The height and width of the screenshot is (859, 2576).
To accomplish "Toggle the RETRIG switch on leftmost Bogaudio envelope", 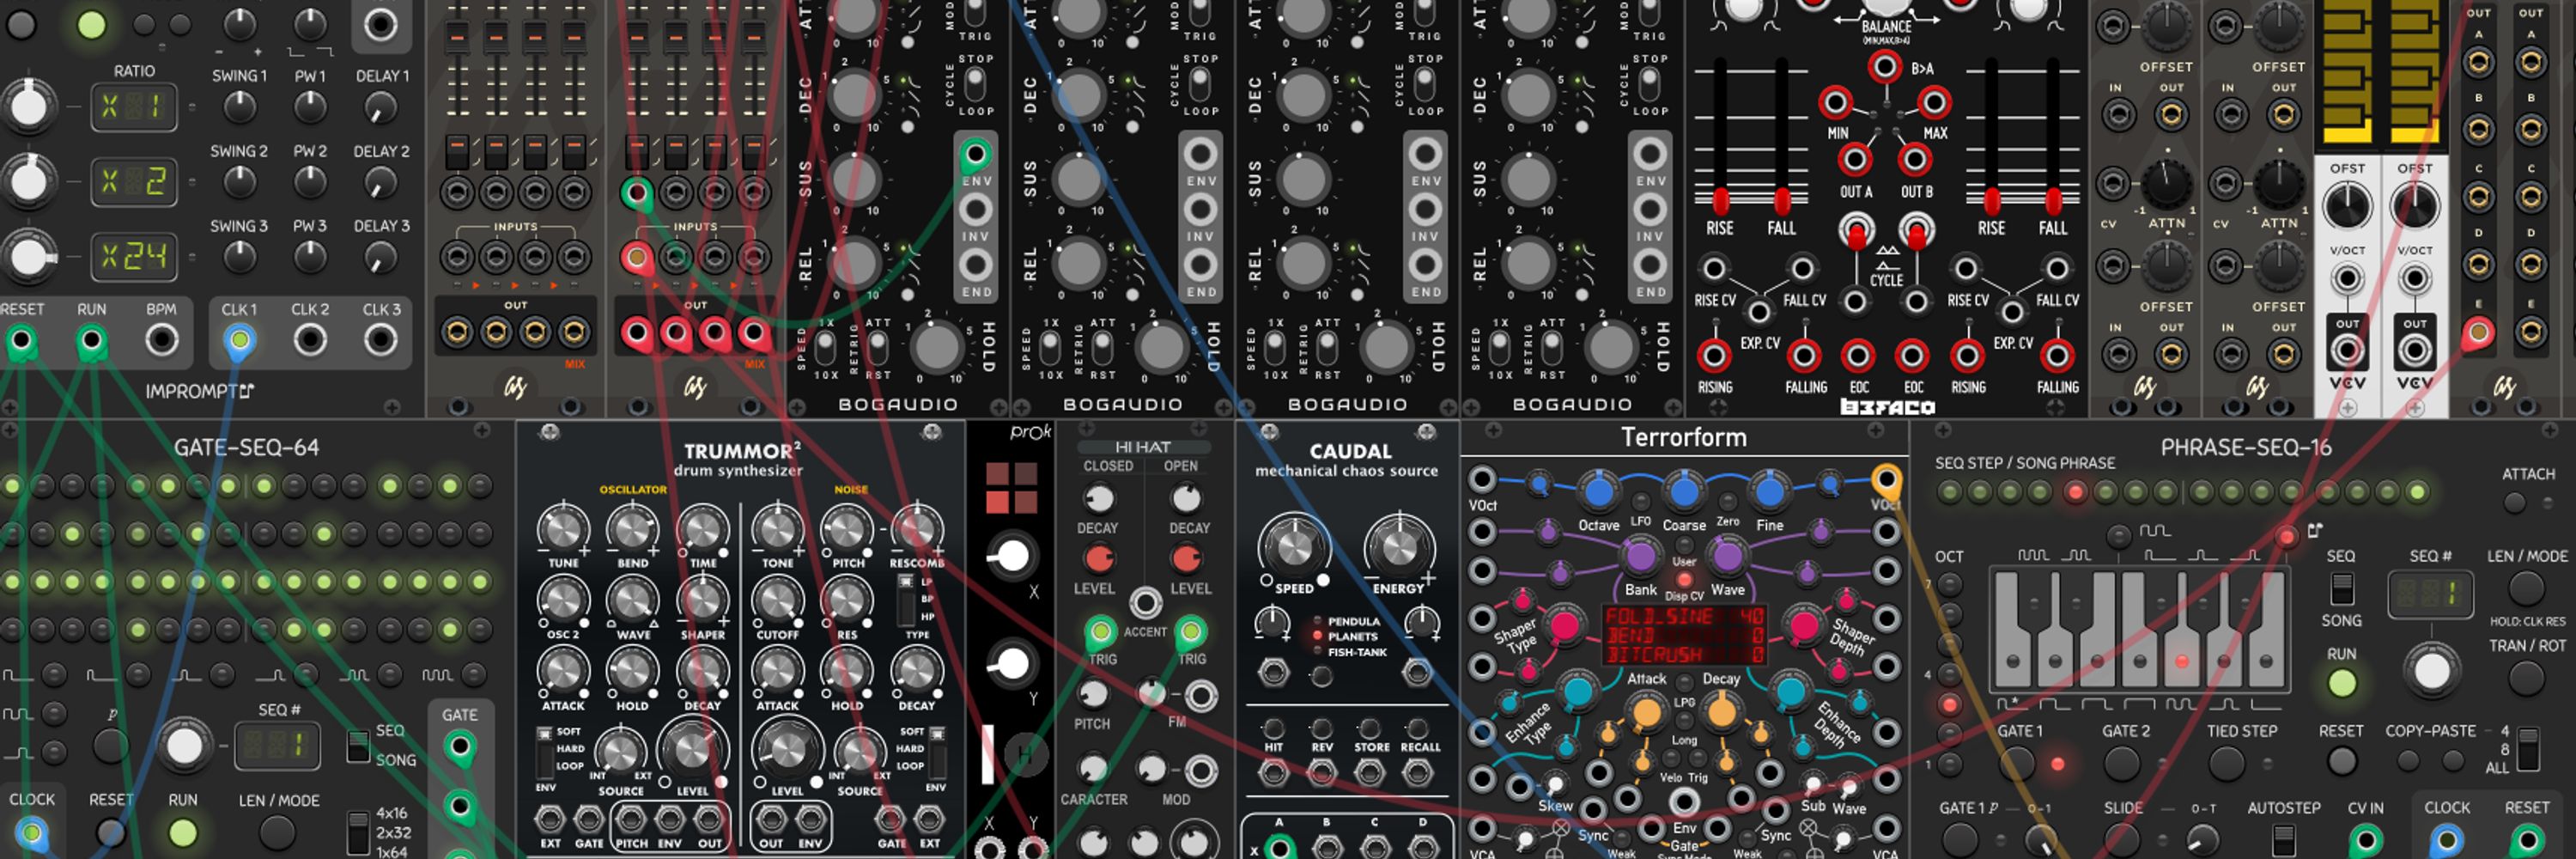I will tap(877, 348).
